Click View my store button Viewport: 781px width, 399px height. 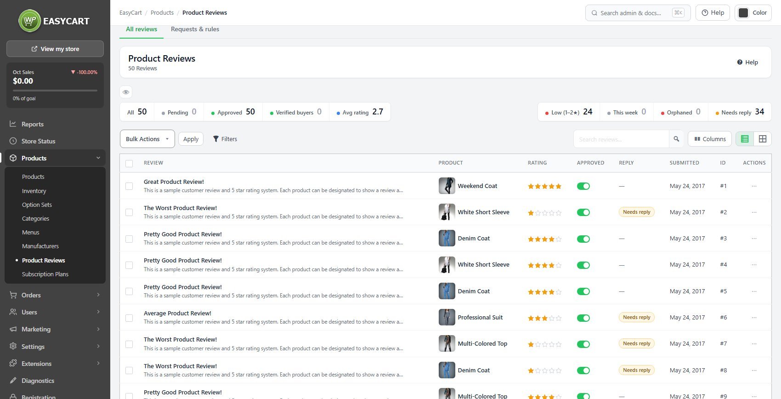point(55,49)
